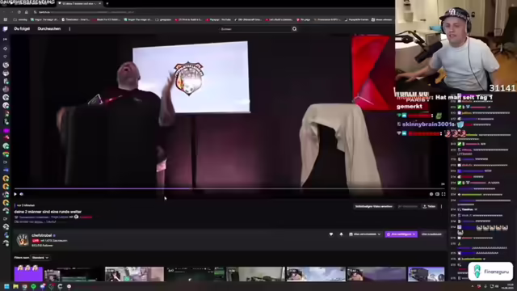Viewport: 517px width, 291px height.
Task: Open the Durchsuchen tab
Action: [x=48, y=29]
